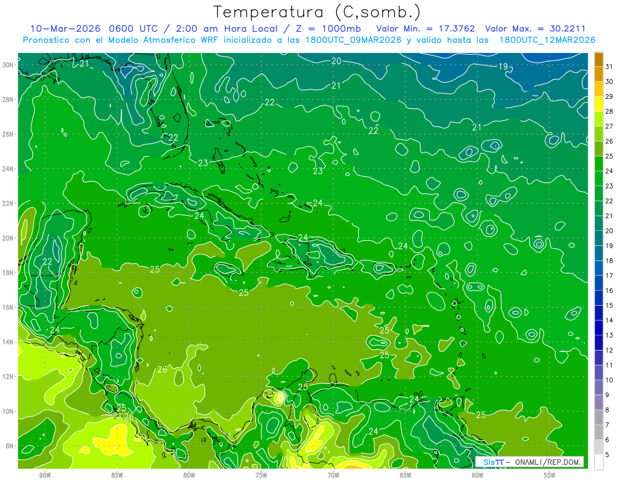Click the '19' contour label on the map

[x=503, y=67]
